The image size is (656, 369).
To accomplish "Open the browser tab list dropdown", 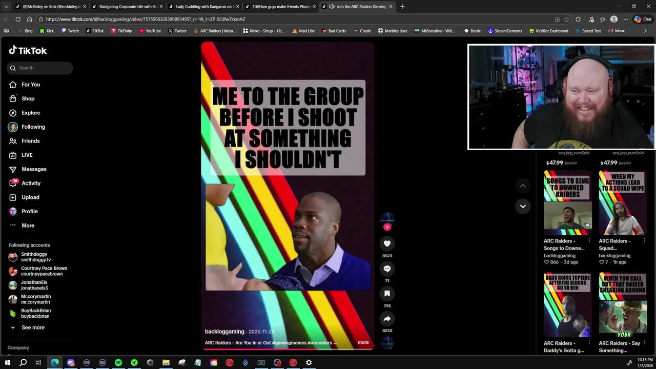I will [x=6, y=7].
